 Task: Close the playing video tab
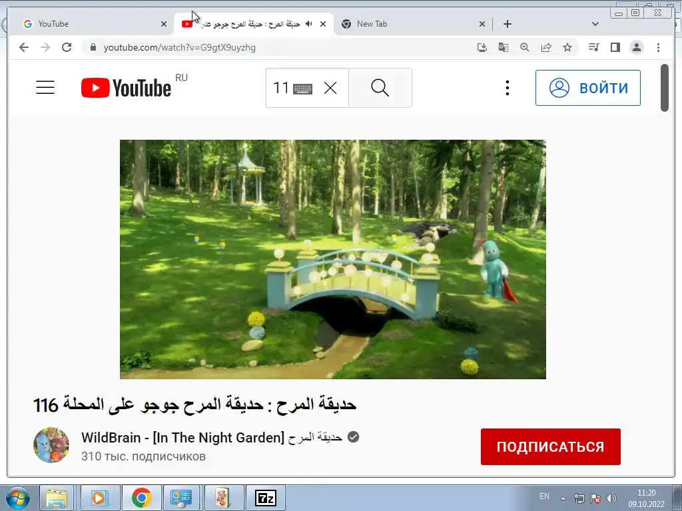tap(323, 24)
